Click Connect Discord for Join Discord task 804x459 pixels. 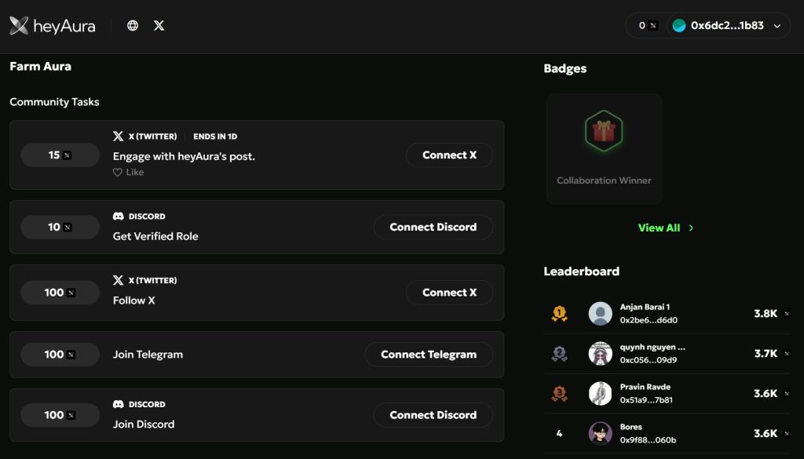point(433,415)
